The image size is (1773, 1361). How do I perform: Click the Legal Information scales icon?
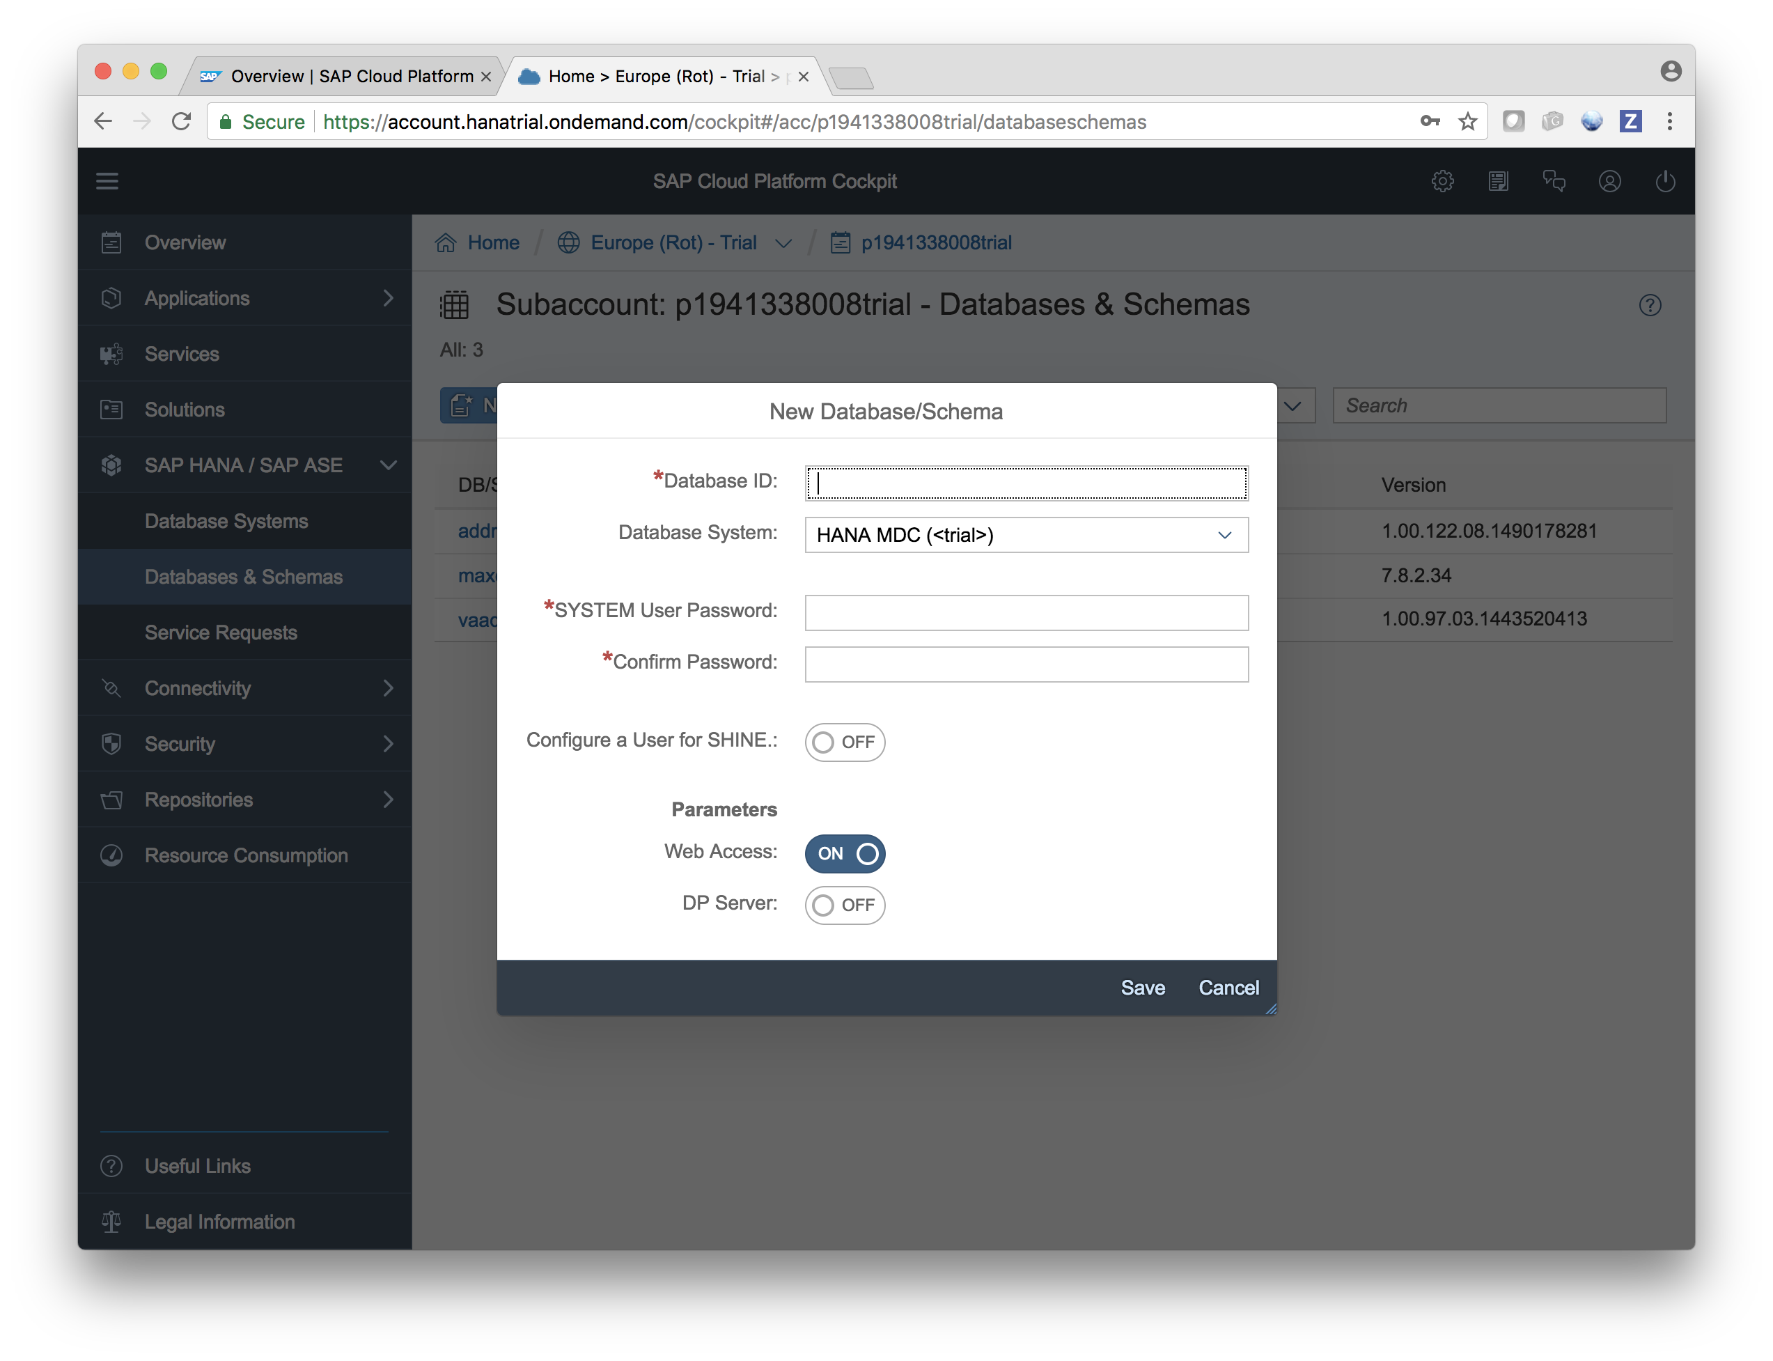click(x=112, y=1222)
